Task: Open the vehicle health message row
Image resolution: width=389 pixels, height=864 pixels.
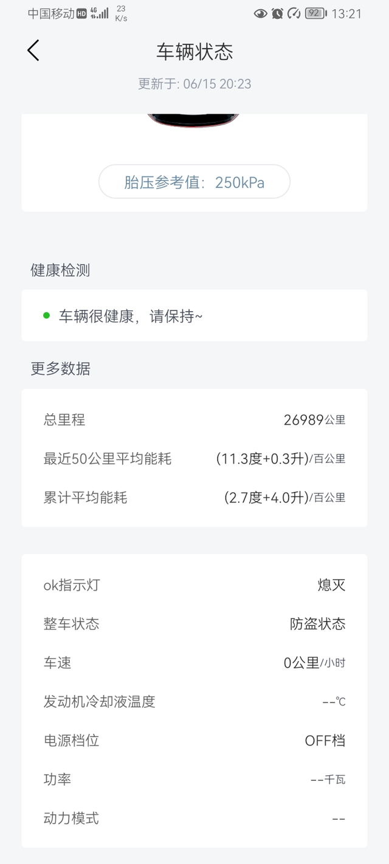Action: (194, 316)
